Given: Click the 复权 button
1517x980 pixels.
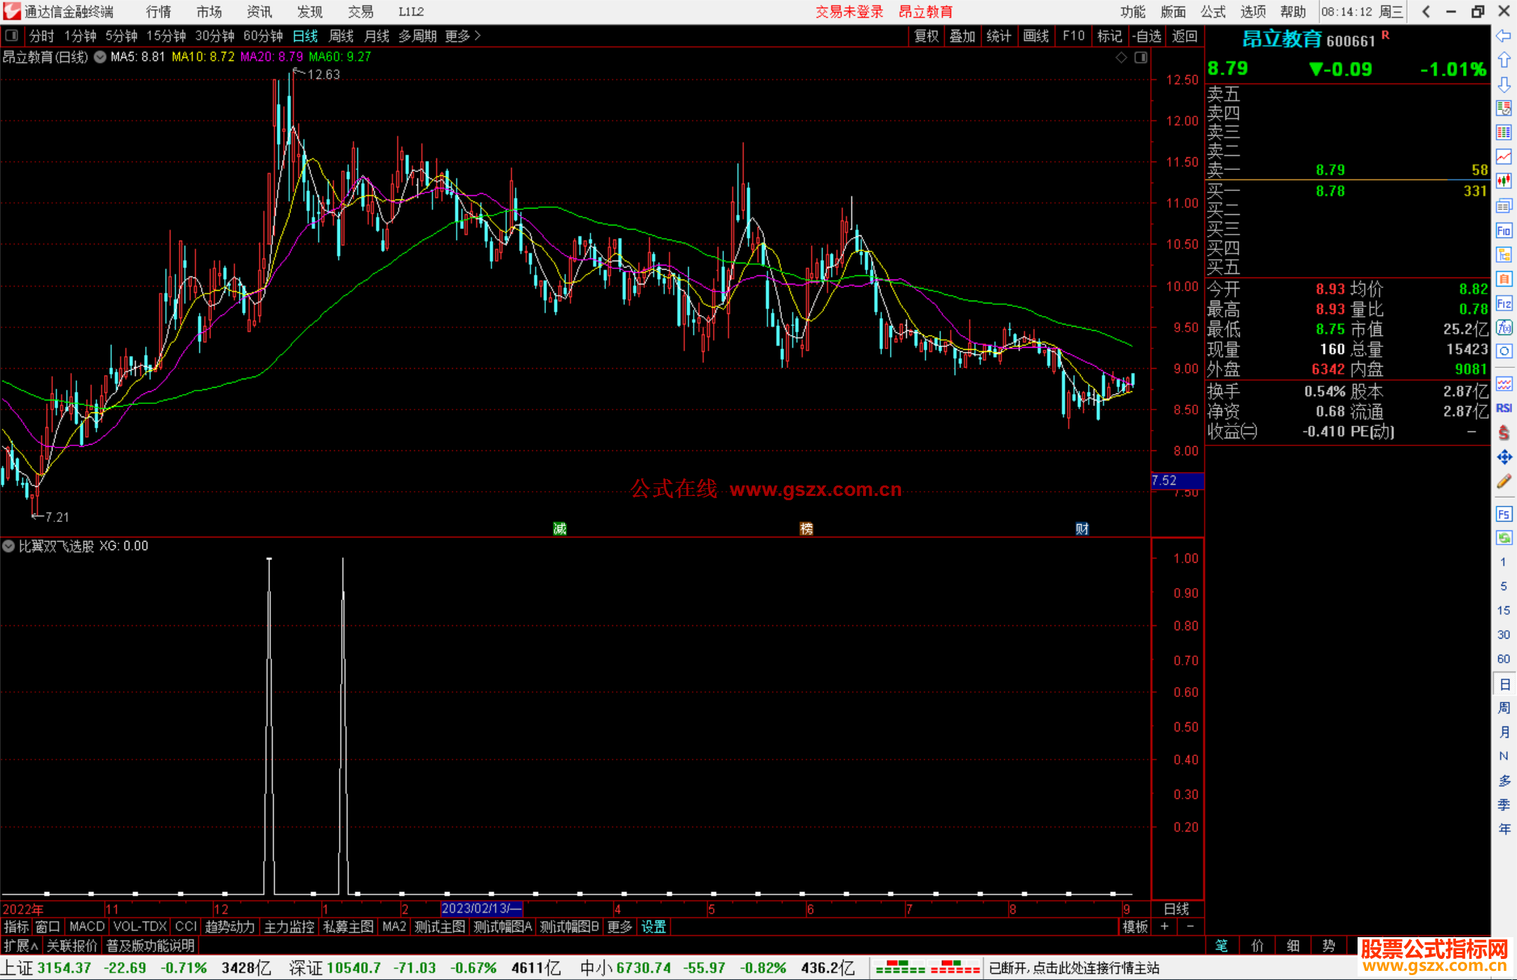Looking at the screenshot, I should 926,36.
